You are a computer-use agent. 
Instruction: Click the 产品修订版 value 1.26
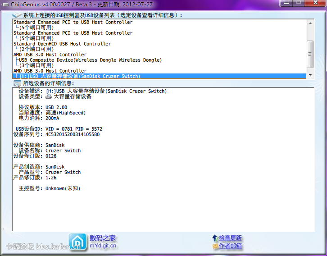click(x=51, y=178)
